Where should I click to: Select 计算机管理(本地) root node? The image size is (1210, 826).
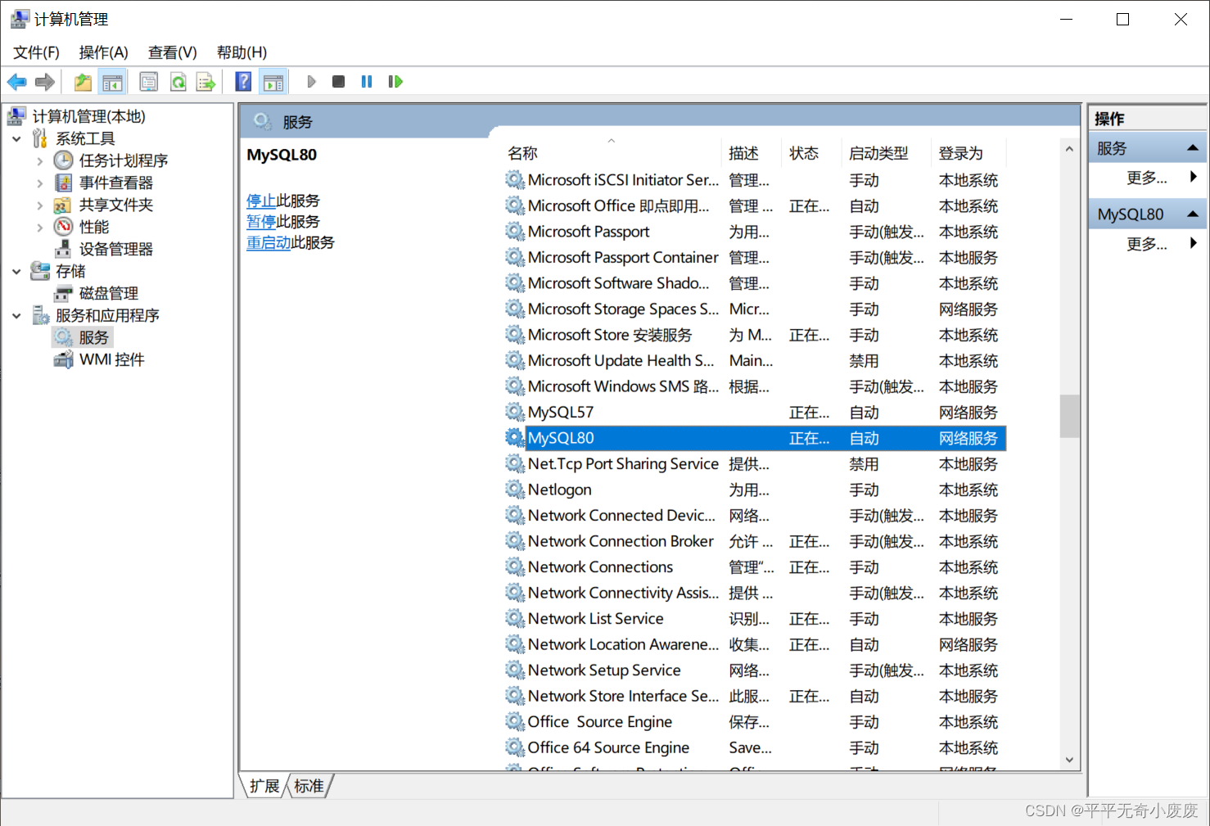[88, 116]
